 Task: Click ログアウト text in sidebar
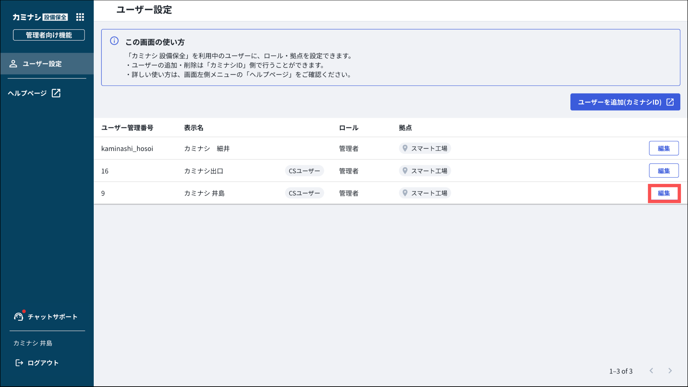(x=43, y=363)
